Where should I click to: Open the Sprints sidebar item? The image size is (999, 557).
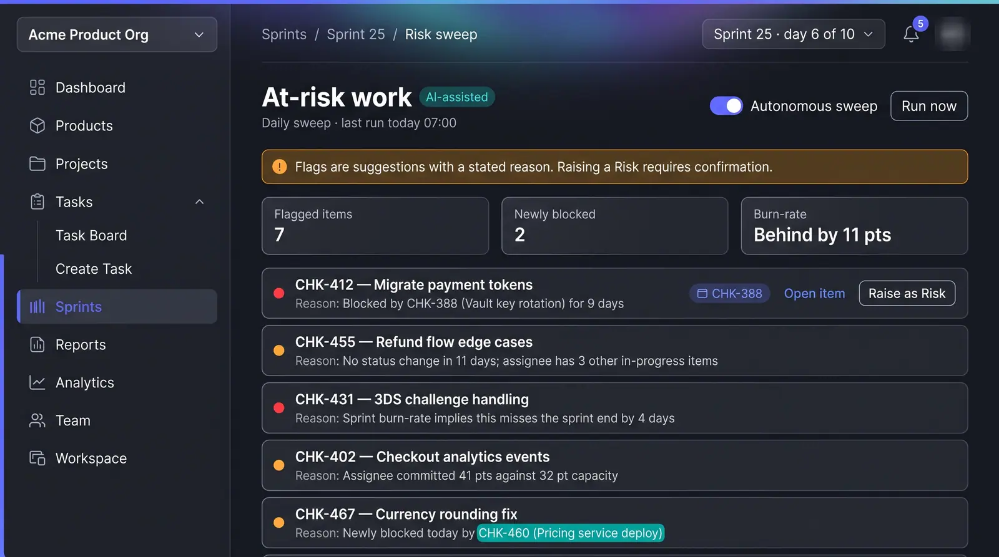coord(117,306)
